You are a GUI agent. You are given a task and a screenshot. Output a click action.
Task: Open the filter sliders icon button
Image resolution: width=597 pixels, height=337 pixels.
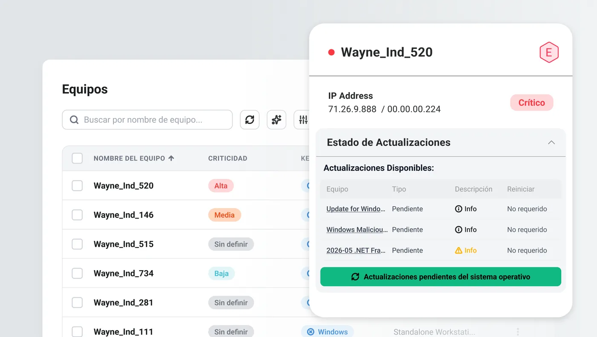303,120
